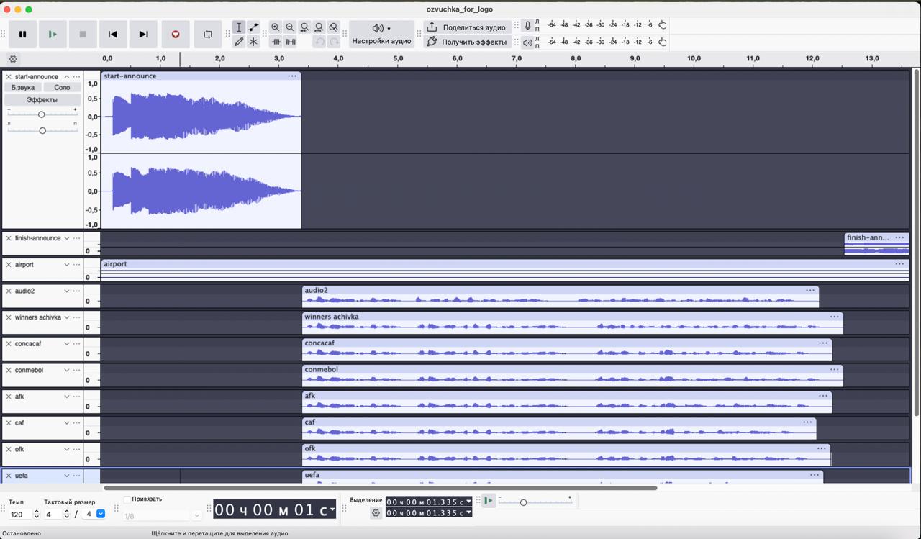Zoom out of the timeline

point(290,27)
